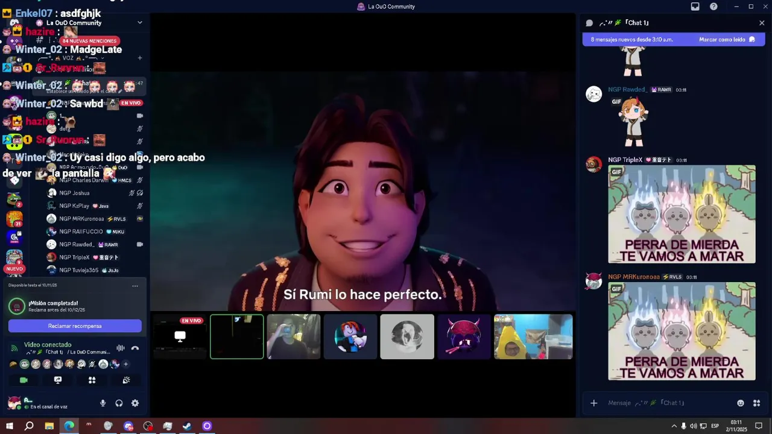Click NGP TripleX's avatar in chat

coord(594,165)
